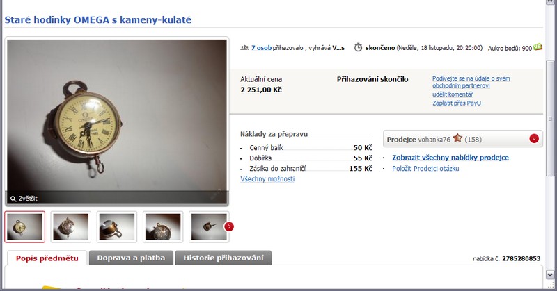Click the scrollbar down arrow
The width and height of the screenshot is (557, 291).
coord(550,275)
